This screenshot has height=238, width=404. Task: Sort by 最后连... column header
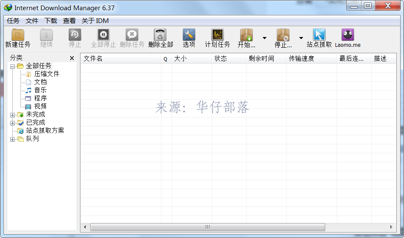point(354,59)
